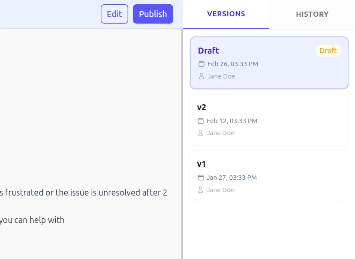Open the v1 version card

[x=268, y=176]
